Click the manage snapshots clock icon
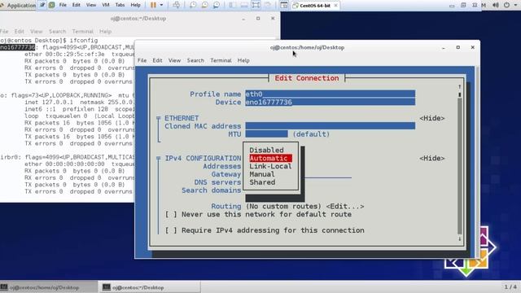Image resolution: width=521 pixels, height=293 pixels. [217, 5]
